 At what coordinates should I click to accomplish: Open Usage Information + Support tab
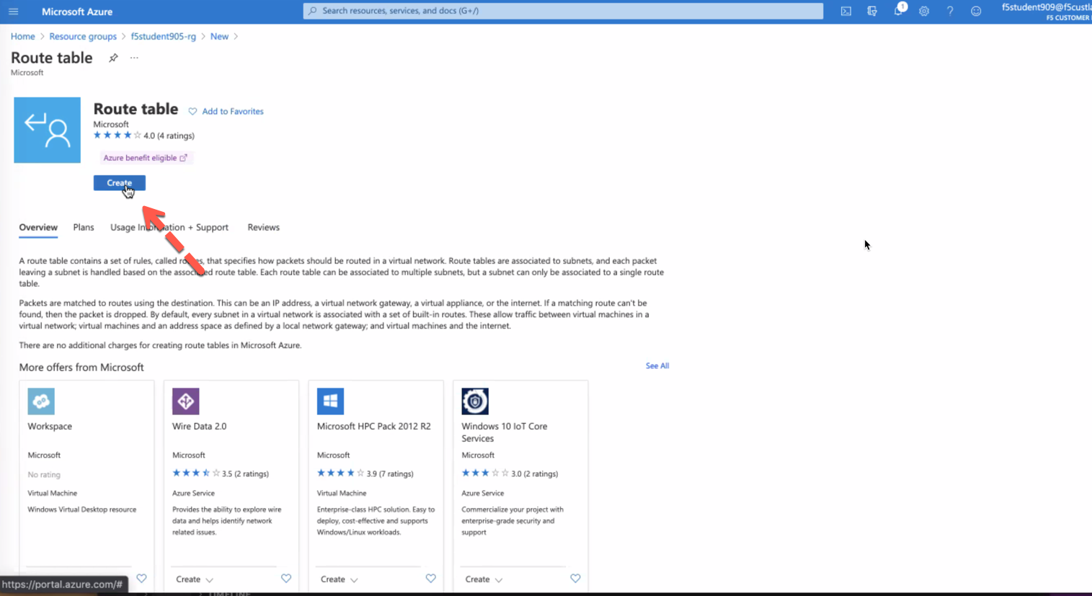pos(169,227)
